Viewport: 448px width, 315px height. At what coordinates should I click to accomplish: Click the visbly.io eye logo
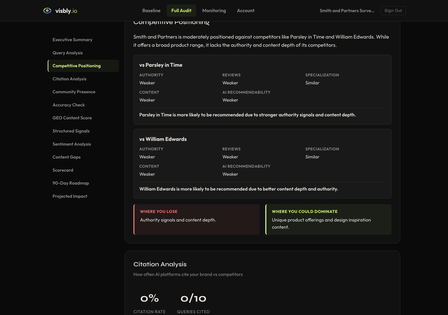coord(47,10)
